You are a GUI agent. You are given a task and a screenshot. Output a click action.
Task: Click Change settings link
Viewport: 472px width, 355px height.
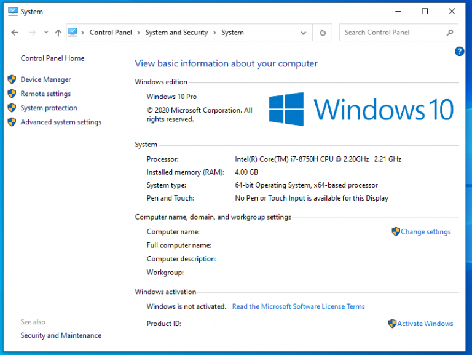pos(426,232)
